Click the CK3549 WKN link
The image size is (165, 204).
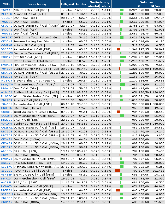tap(7, 41)
